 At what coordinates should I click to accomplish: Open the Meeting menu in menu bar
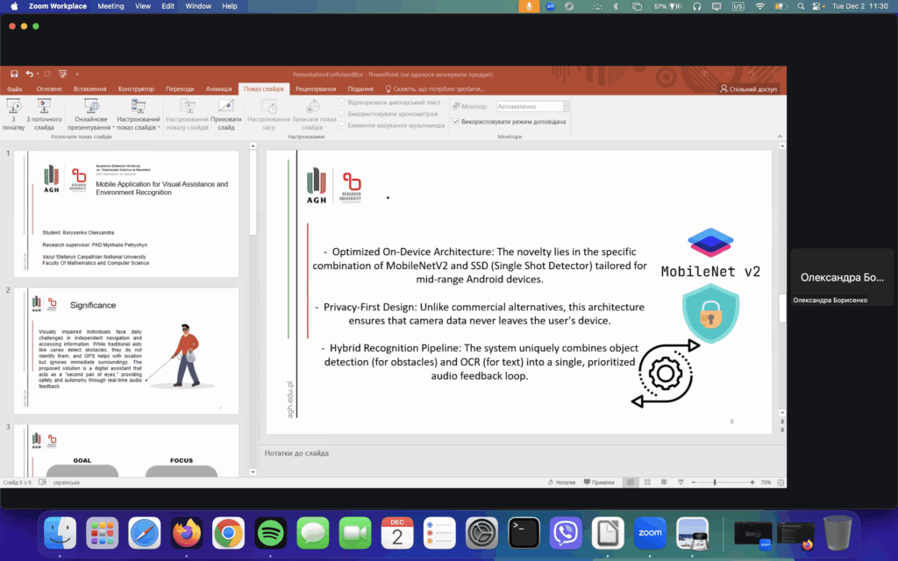point(110,6)
